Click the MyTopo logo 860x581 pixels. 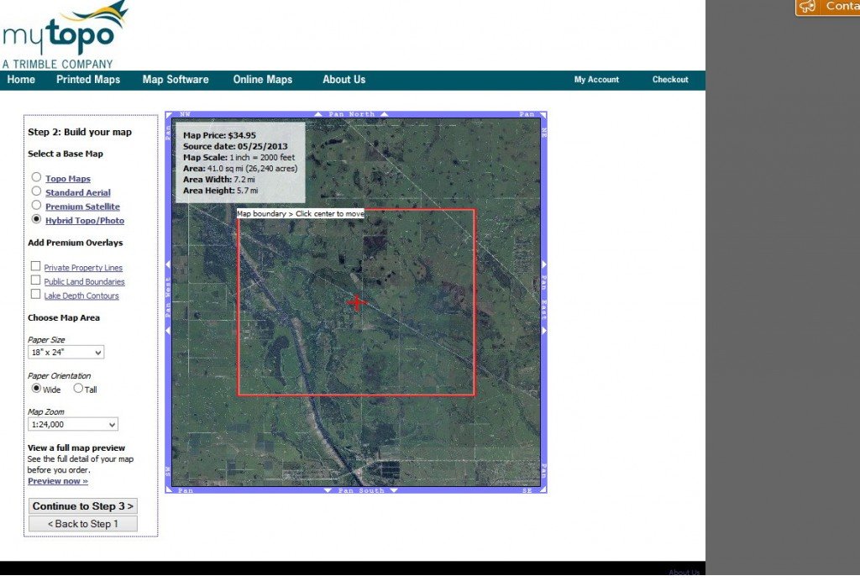(x=65, y=34)
